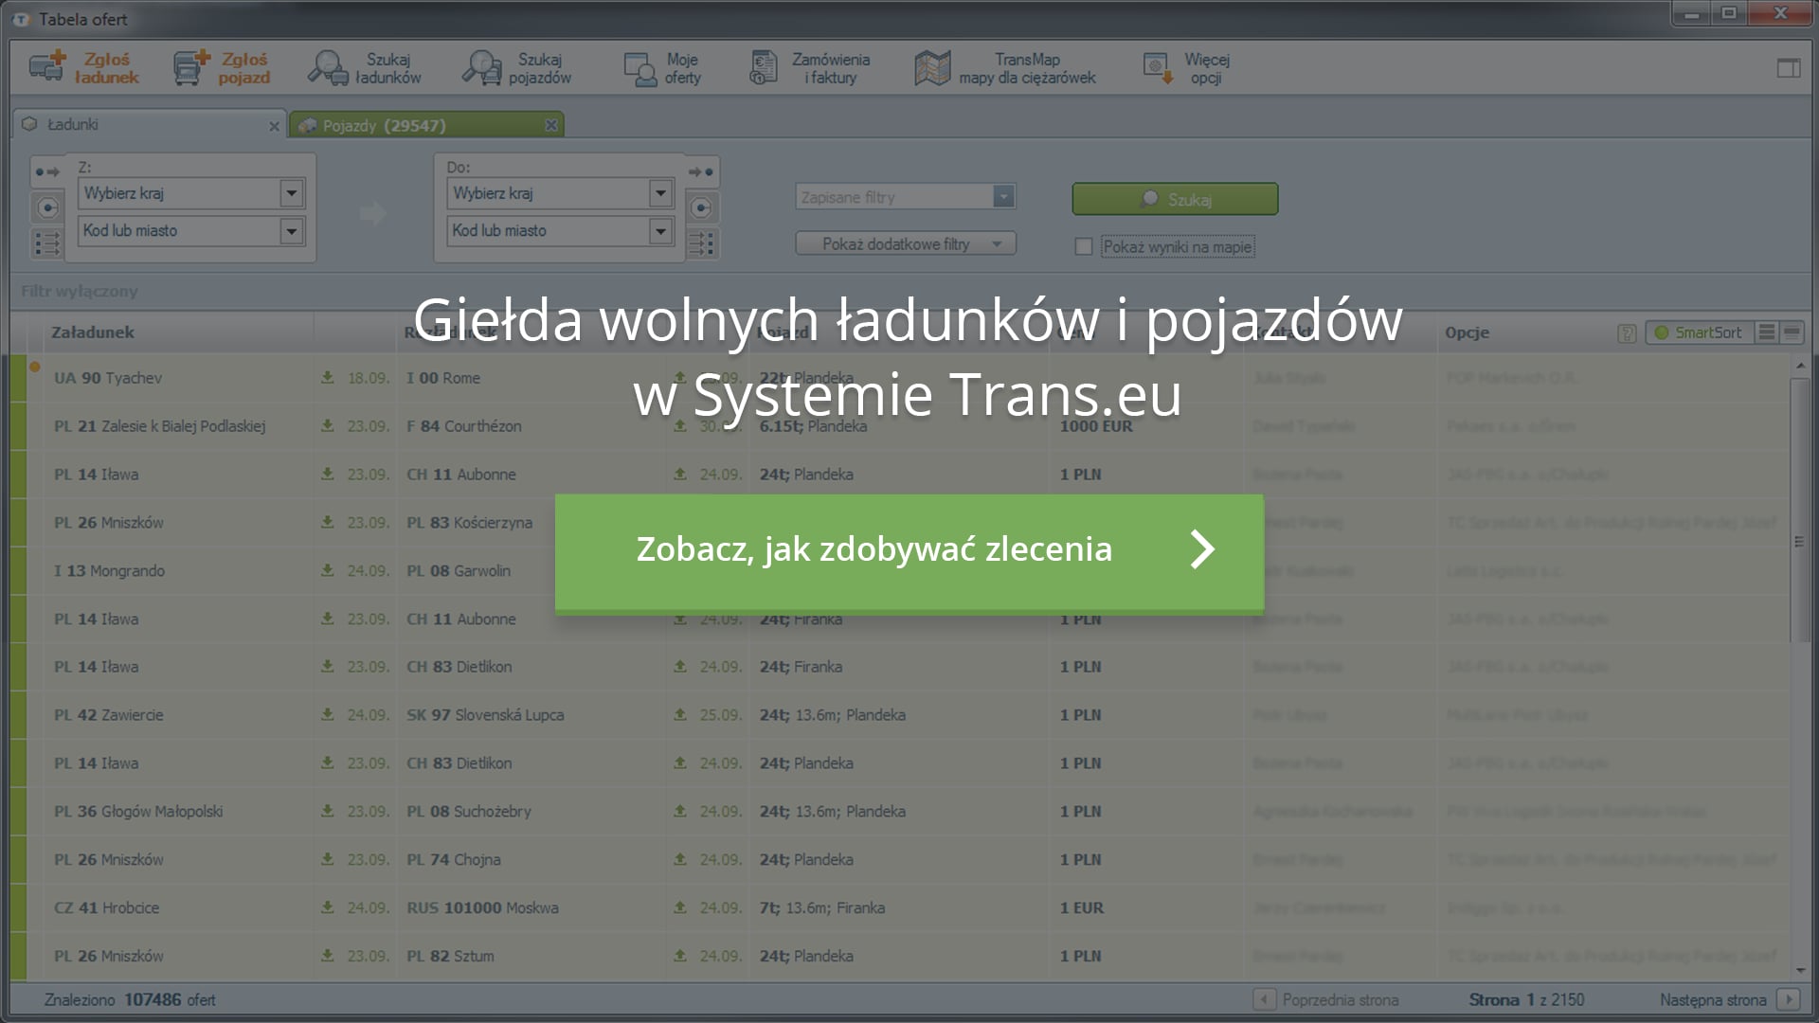
Task: Enable Pokaż wyniki na mapie checkbox
Action: coord(1084,246)
